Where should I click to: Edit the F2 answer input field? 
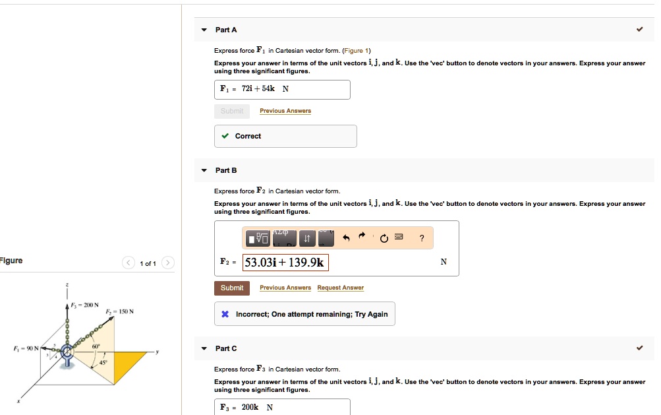pos(285,263)
